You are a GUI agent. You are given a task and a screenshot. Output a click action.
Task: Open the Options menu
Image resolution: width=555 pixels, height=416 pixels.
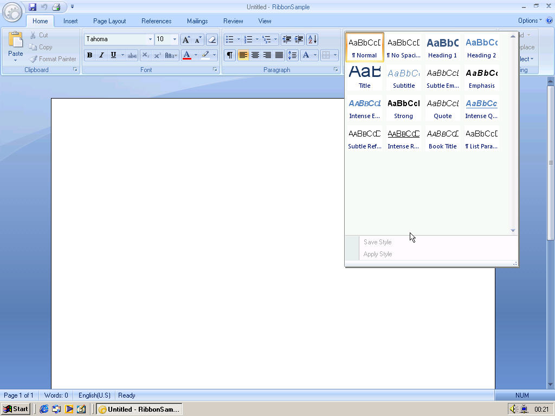point(529,21)
